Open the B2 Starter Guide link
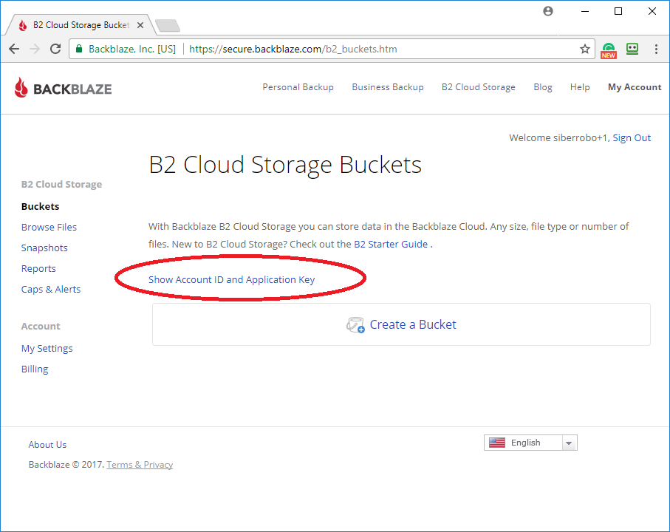This screenshot has width=670, height=532. click(x=390, y=245)
